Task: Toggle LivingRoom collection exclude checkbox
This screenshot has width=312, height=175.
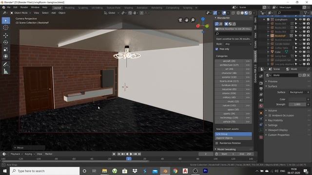Action: click(x=268, y=19)
